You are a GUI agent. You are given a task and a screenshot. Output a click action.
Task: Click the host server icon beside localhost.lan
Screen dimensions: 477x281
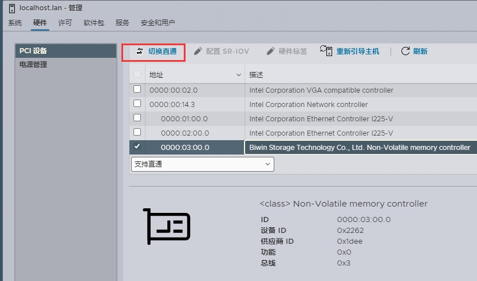point(12,8)
